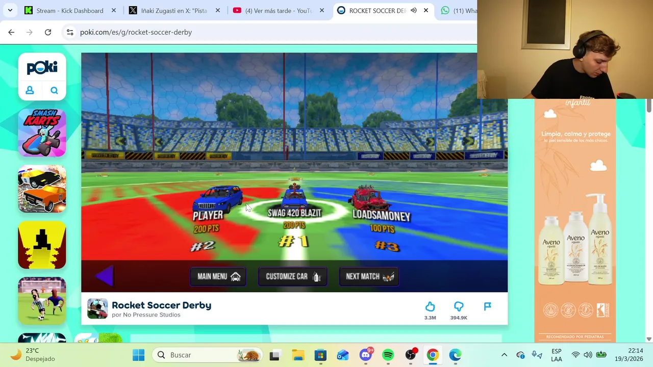Switch to the WhatsApp tab
Screen dimensions: 653x367
(x=459, y=10)
